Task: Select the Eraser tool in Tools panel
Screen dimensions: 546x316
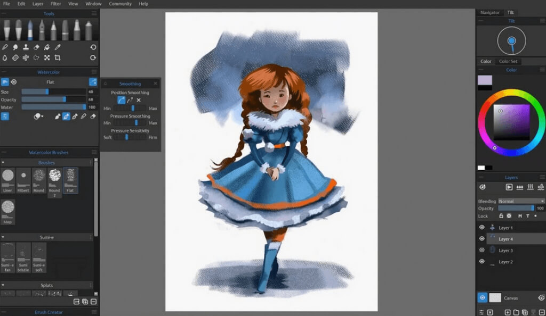Action: [36, 47]
